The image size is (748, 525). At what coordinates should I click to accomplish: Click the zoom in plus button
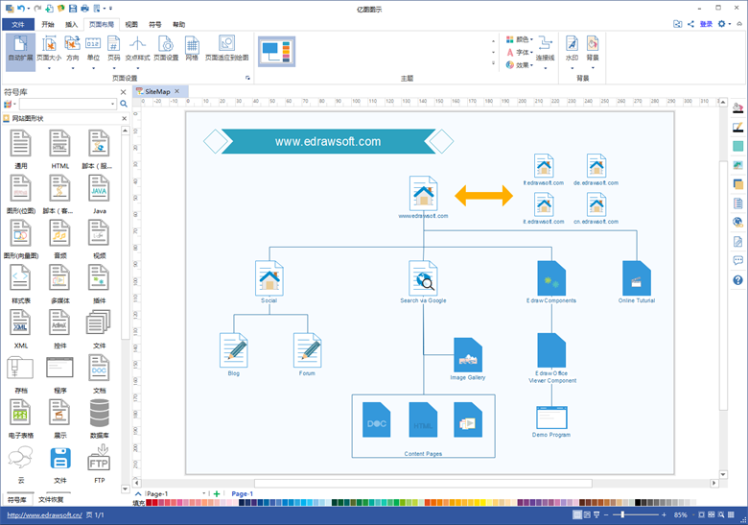[664, 514]
